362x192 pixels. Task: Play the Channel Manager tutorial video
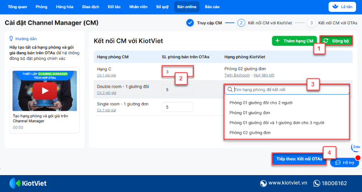(45, 91)
